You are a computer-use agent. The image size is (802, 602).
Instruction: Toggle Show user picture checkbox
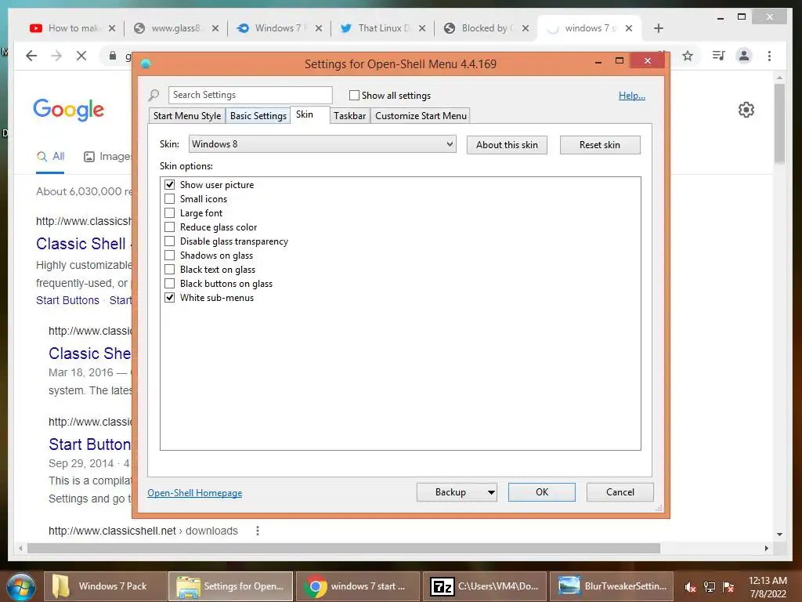point(170,185)
